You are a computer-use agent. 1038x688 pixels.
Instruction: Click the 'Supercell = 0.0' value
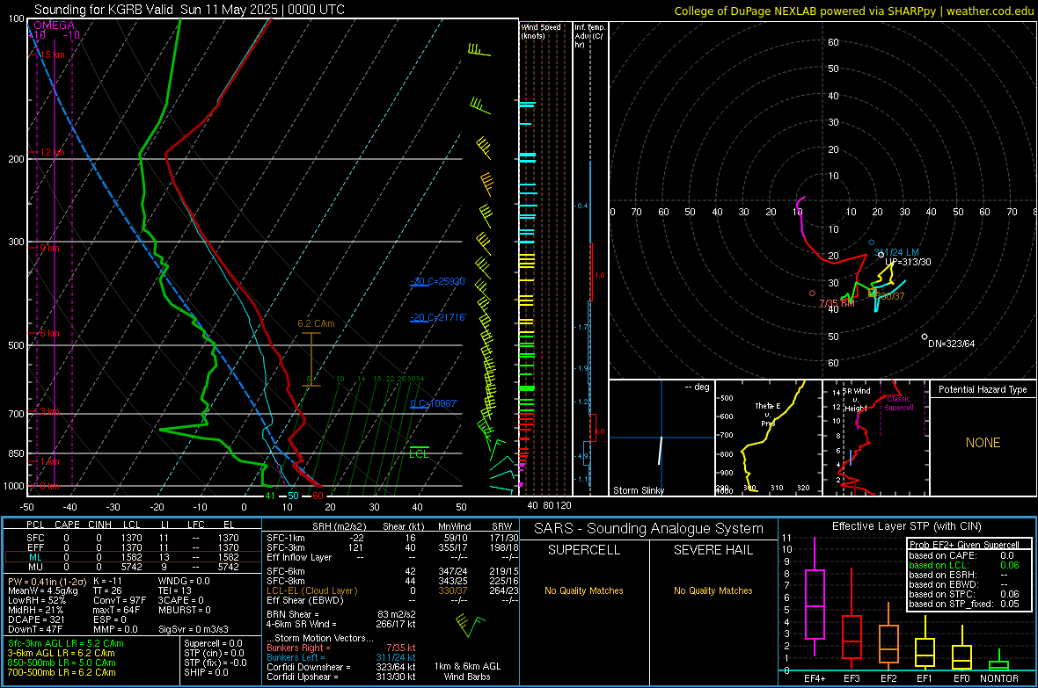click(213, 643)
